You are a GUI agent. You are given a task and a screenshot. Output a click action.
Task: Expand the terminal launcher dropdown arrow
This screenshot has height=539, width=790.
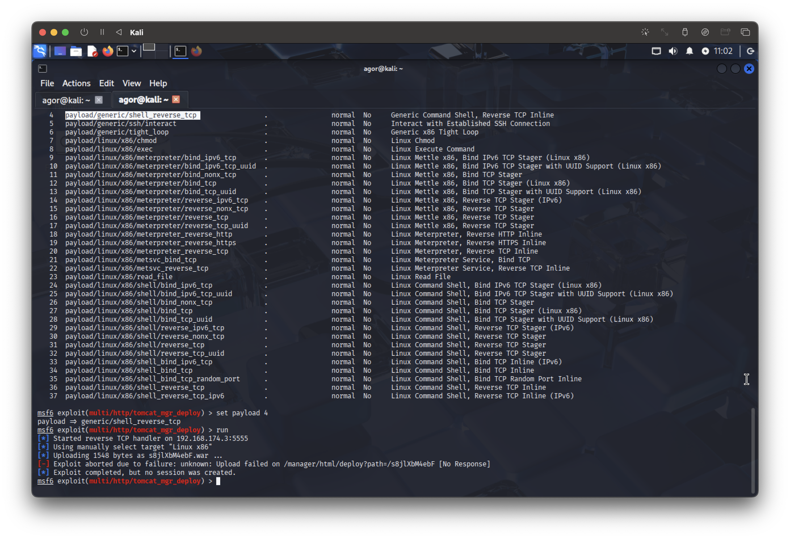pos(134,51)
